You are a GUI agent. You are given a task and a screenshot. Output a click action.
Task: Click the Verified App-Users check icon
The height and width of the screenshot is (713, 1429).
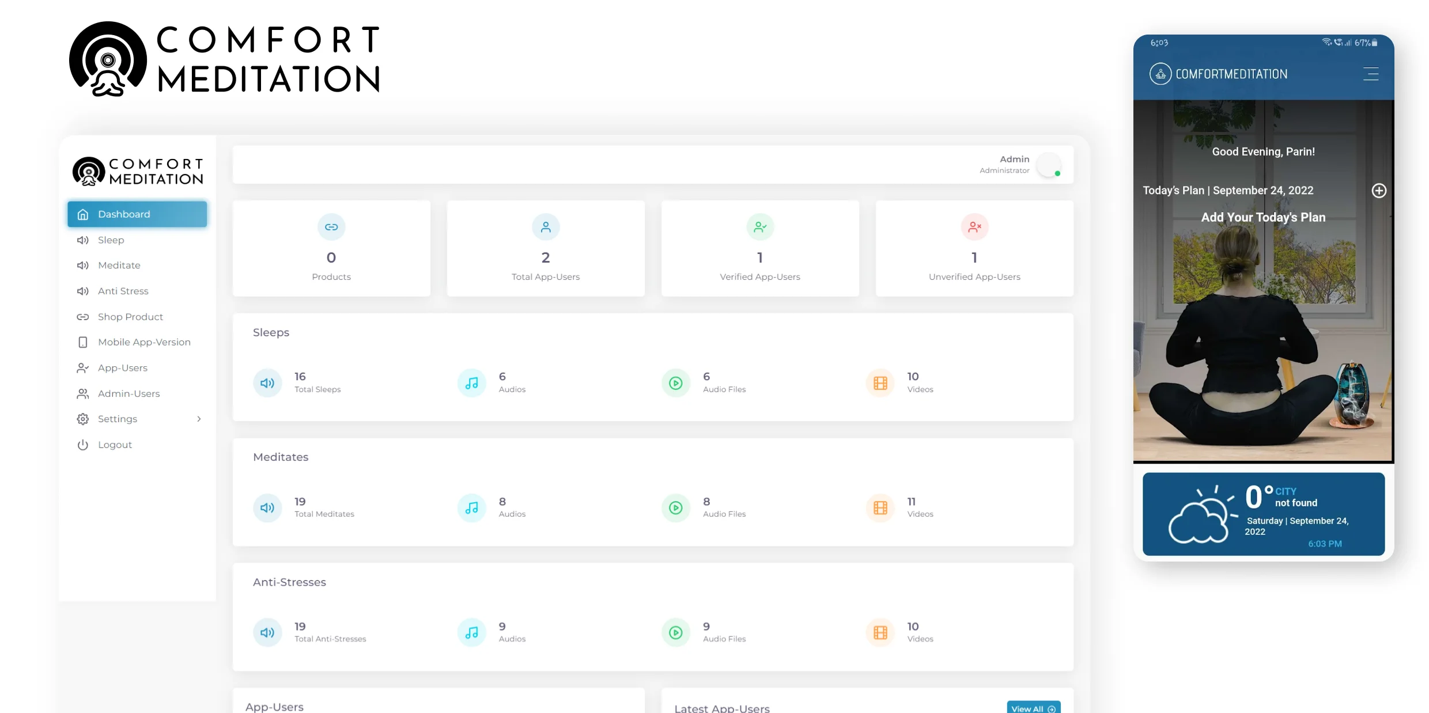pos(759,227)
